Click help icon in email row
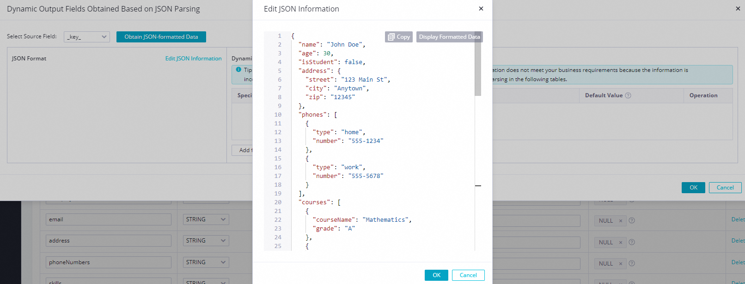This screenshot has width=745, height=284. [632, 221]
